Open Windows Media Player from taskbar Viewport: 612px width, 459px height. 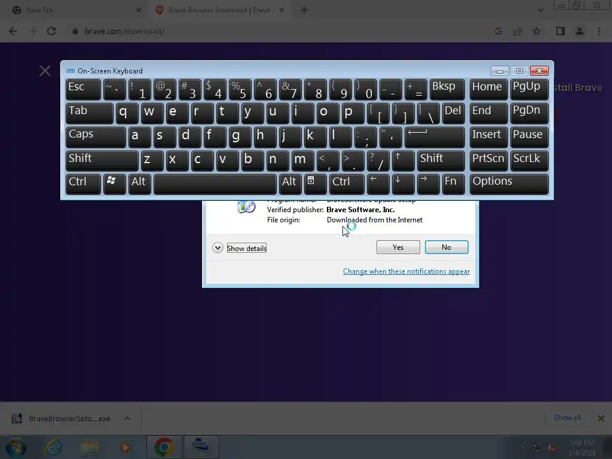pos(125,447)
